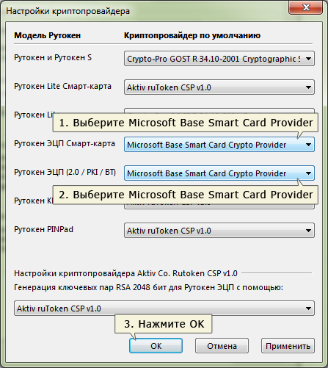Screen dimensions: 328x368
Task: Expand the Рутокен ЭЦП (2.0 / PKI / BT) dropdown
Action: point(219,173)
